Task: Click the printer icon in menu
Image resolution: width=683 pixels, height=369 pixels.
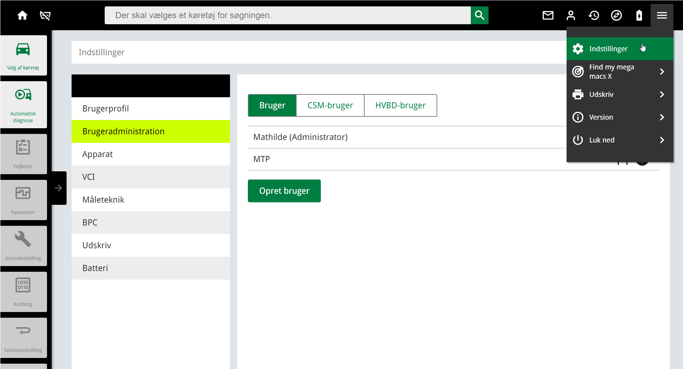Action: pyautogui.click(x=578, y=94)
